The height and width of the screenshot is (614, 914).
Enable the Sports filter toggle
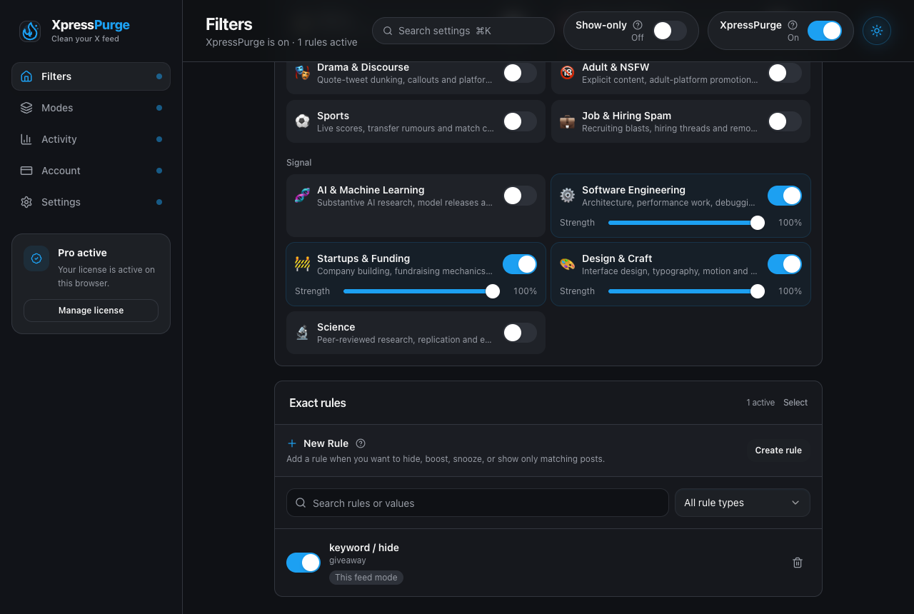(x=520, y=121)
